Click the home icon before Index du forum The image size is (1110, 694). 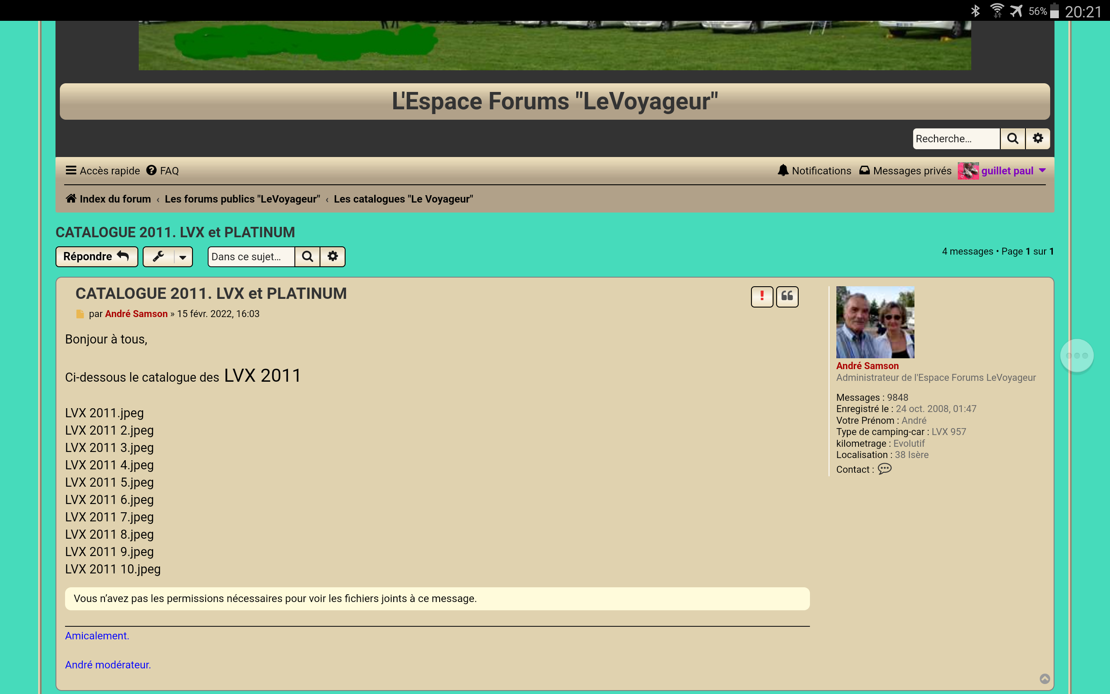[x=71, y=198]
